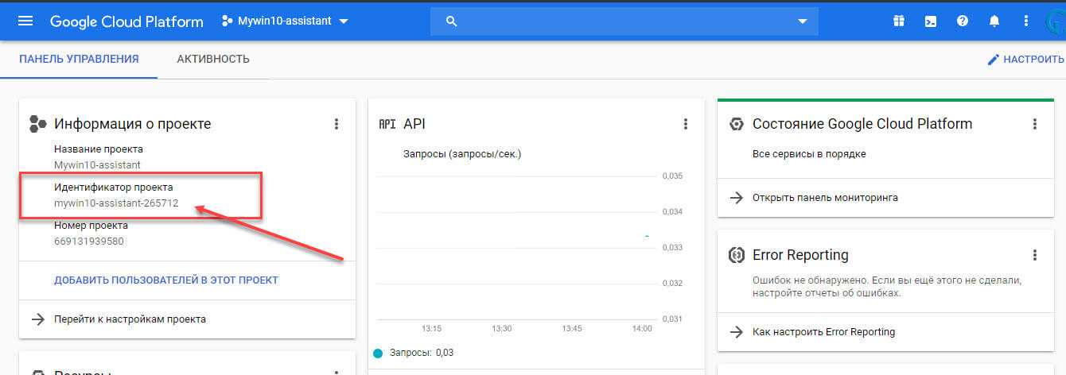Go to Перейти к настройкам проекта
Viewport: 1066px width, 375px height.
point(130,319)
